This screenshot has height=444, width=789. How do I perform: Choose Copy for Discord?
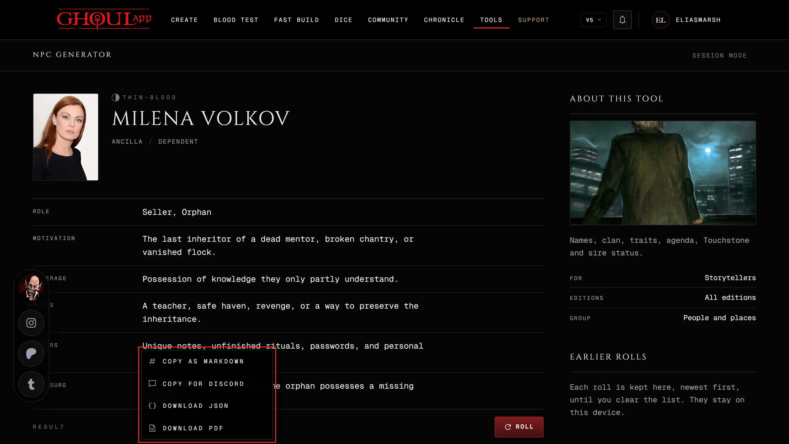[207, 384]
